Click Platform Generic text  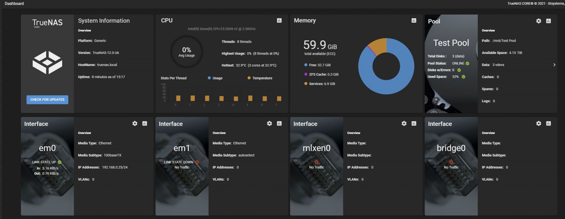point(92,41)
